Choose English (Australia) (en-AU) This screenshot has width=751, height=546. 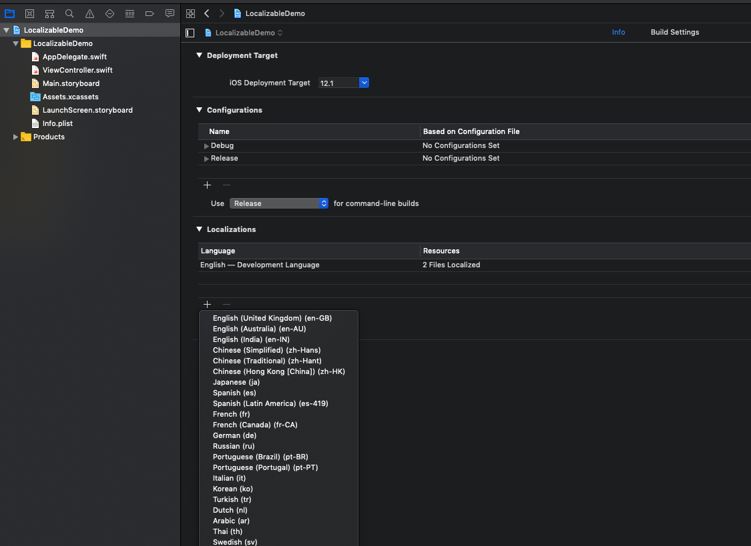(x=278, y=329)
